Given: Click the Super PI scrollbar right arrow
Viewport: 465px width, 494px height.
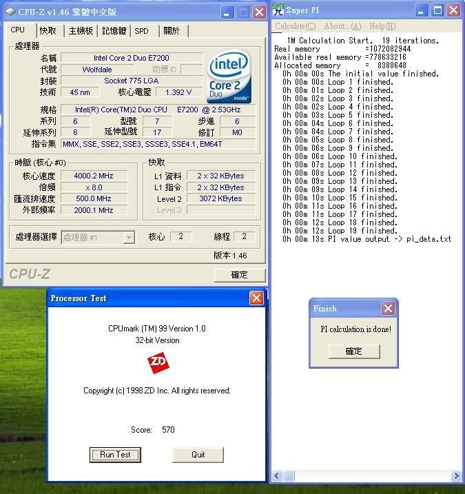Looking at the screenshot, I should click(x=456, y=475).
